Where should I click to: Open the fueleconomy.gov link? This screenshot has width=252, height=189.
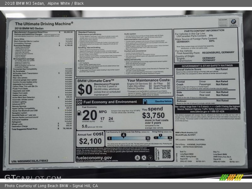94,158
